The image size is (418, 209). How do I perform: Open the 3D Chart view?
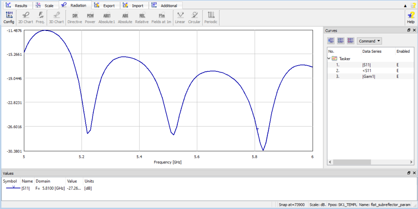[x=57, y=18]
